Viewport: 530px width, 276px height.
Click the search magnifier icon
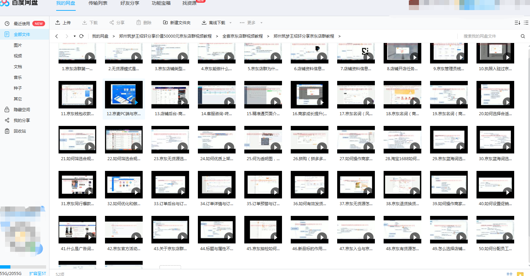[523, 36]
